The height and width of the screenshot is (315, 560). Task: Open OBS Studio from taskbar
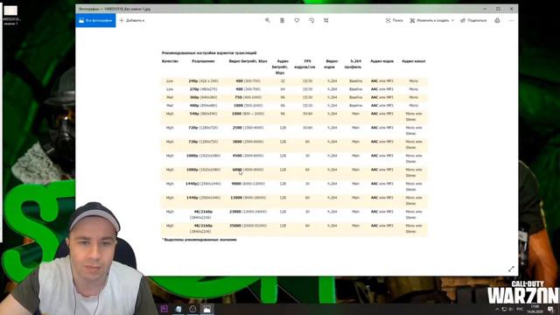[x=192, y=309]
